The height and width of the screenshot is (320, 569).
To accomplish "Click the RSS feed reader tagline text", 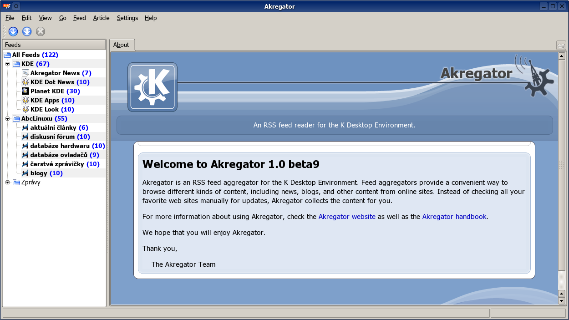I will [x=334, y=125].
